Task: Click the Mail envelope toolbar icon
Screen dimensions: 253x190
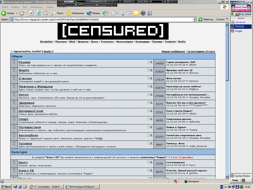Action: click(x=113, y=13)
